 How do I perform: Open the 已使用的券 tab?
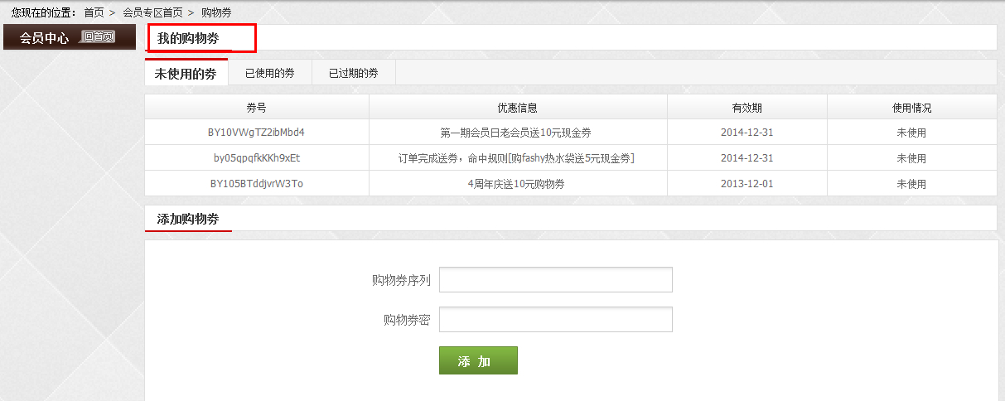pyautogui.click(x=269, y=73)
